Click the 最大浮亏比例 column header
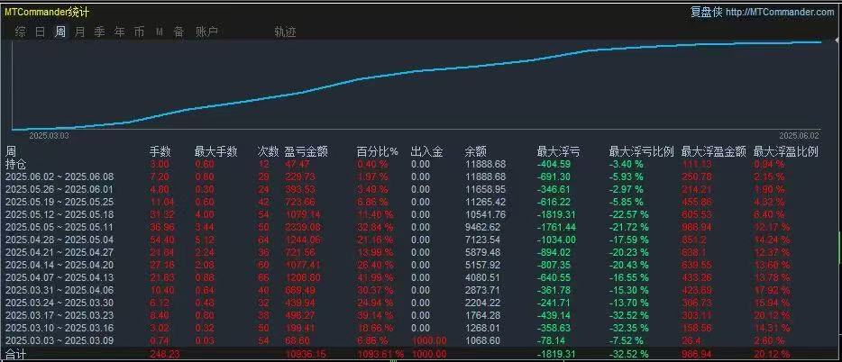Viewport: 842px width, 362px height. click(641, 152)
